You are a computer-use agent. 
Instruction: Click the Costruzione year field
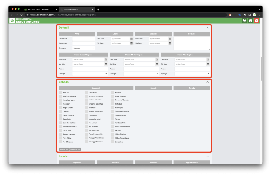click(x=84, y=39)
